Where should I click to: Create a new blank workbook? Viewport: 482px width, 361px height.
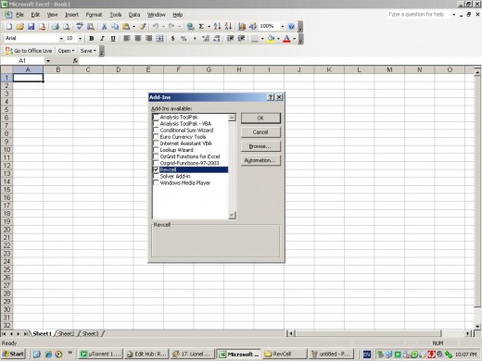[9, 27]
